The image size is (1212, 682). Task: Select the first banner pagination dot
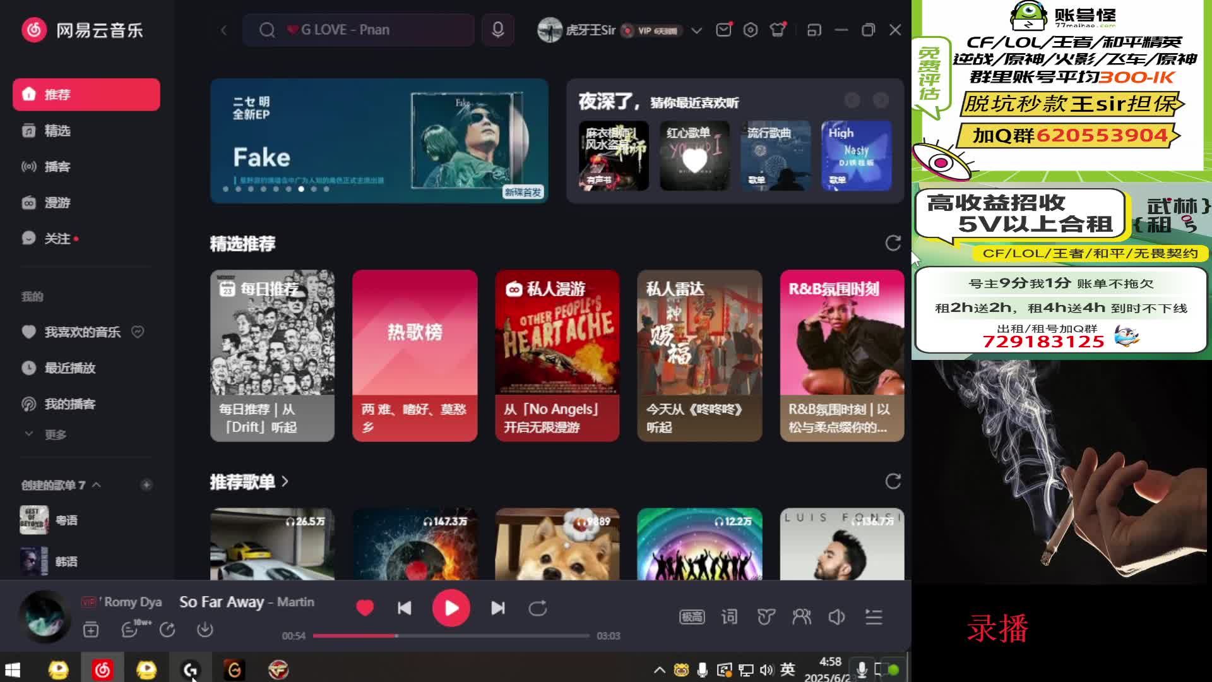point(225,189)
